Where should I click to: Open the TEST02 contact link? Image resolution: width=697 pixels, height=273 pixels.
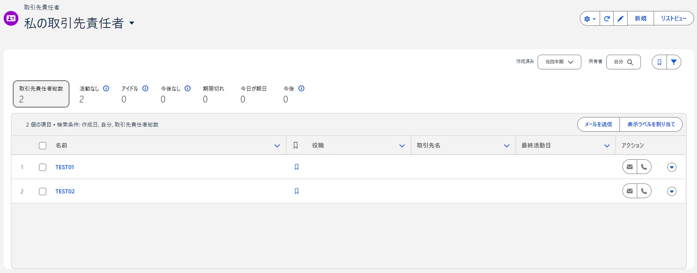tap(65, 192)
